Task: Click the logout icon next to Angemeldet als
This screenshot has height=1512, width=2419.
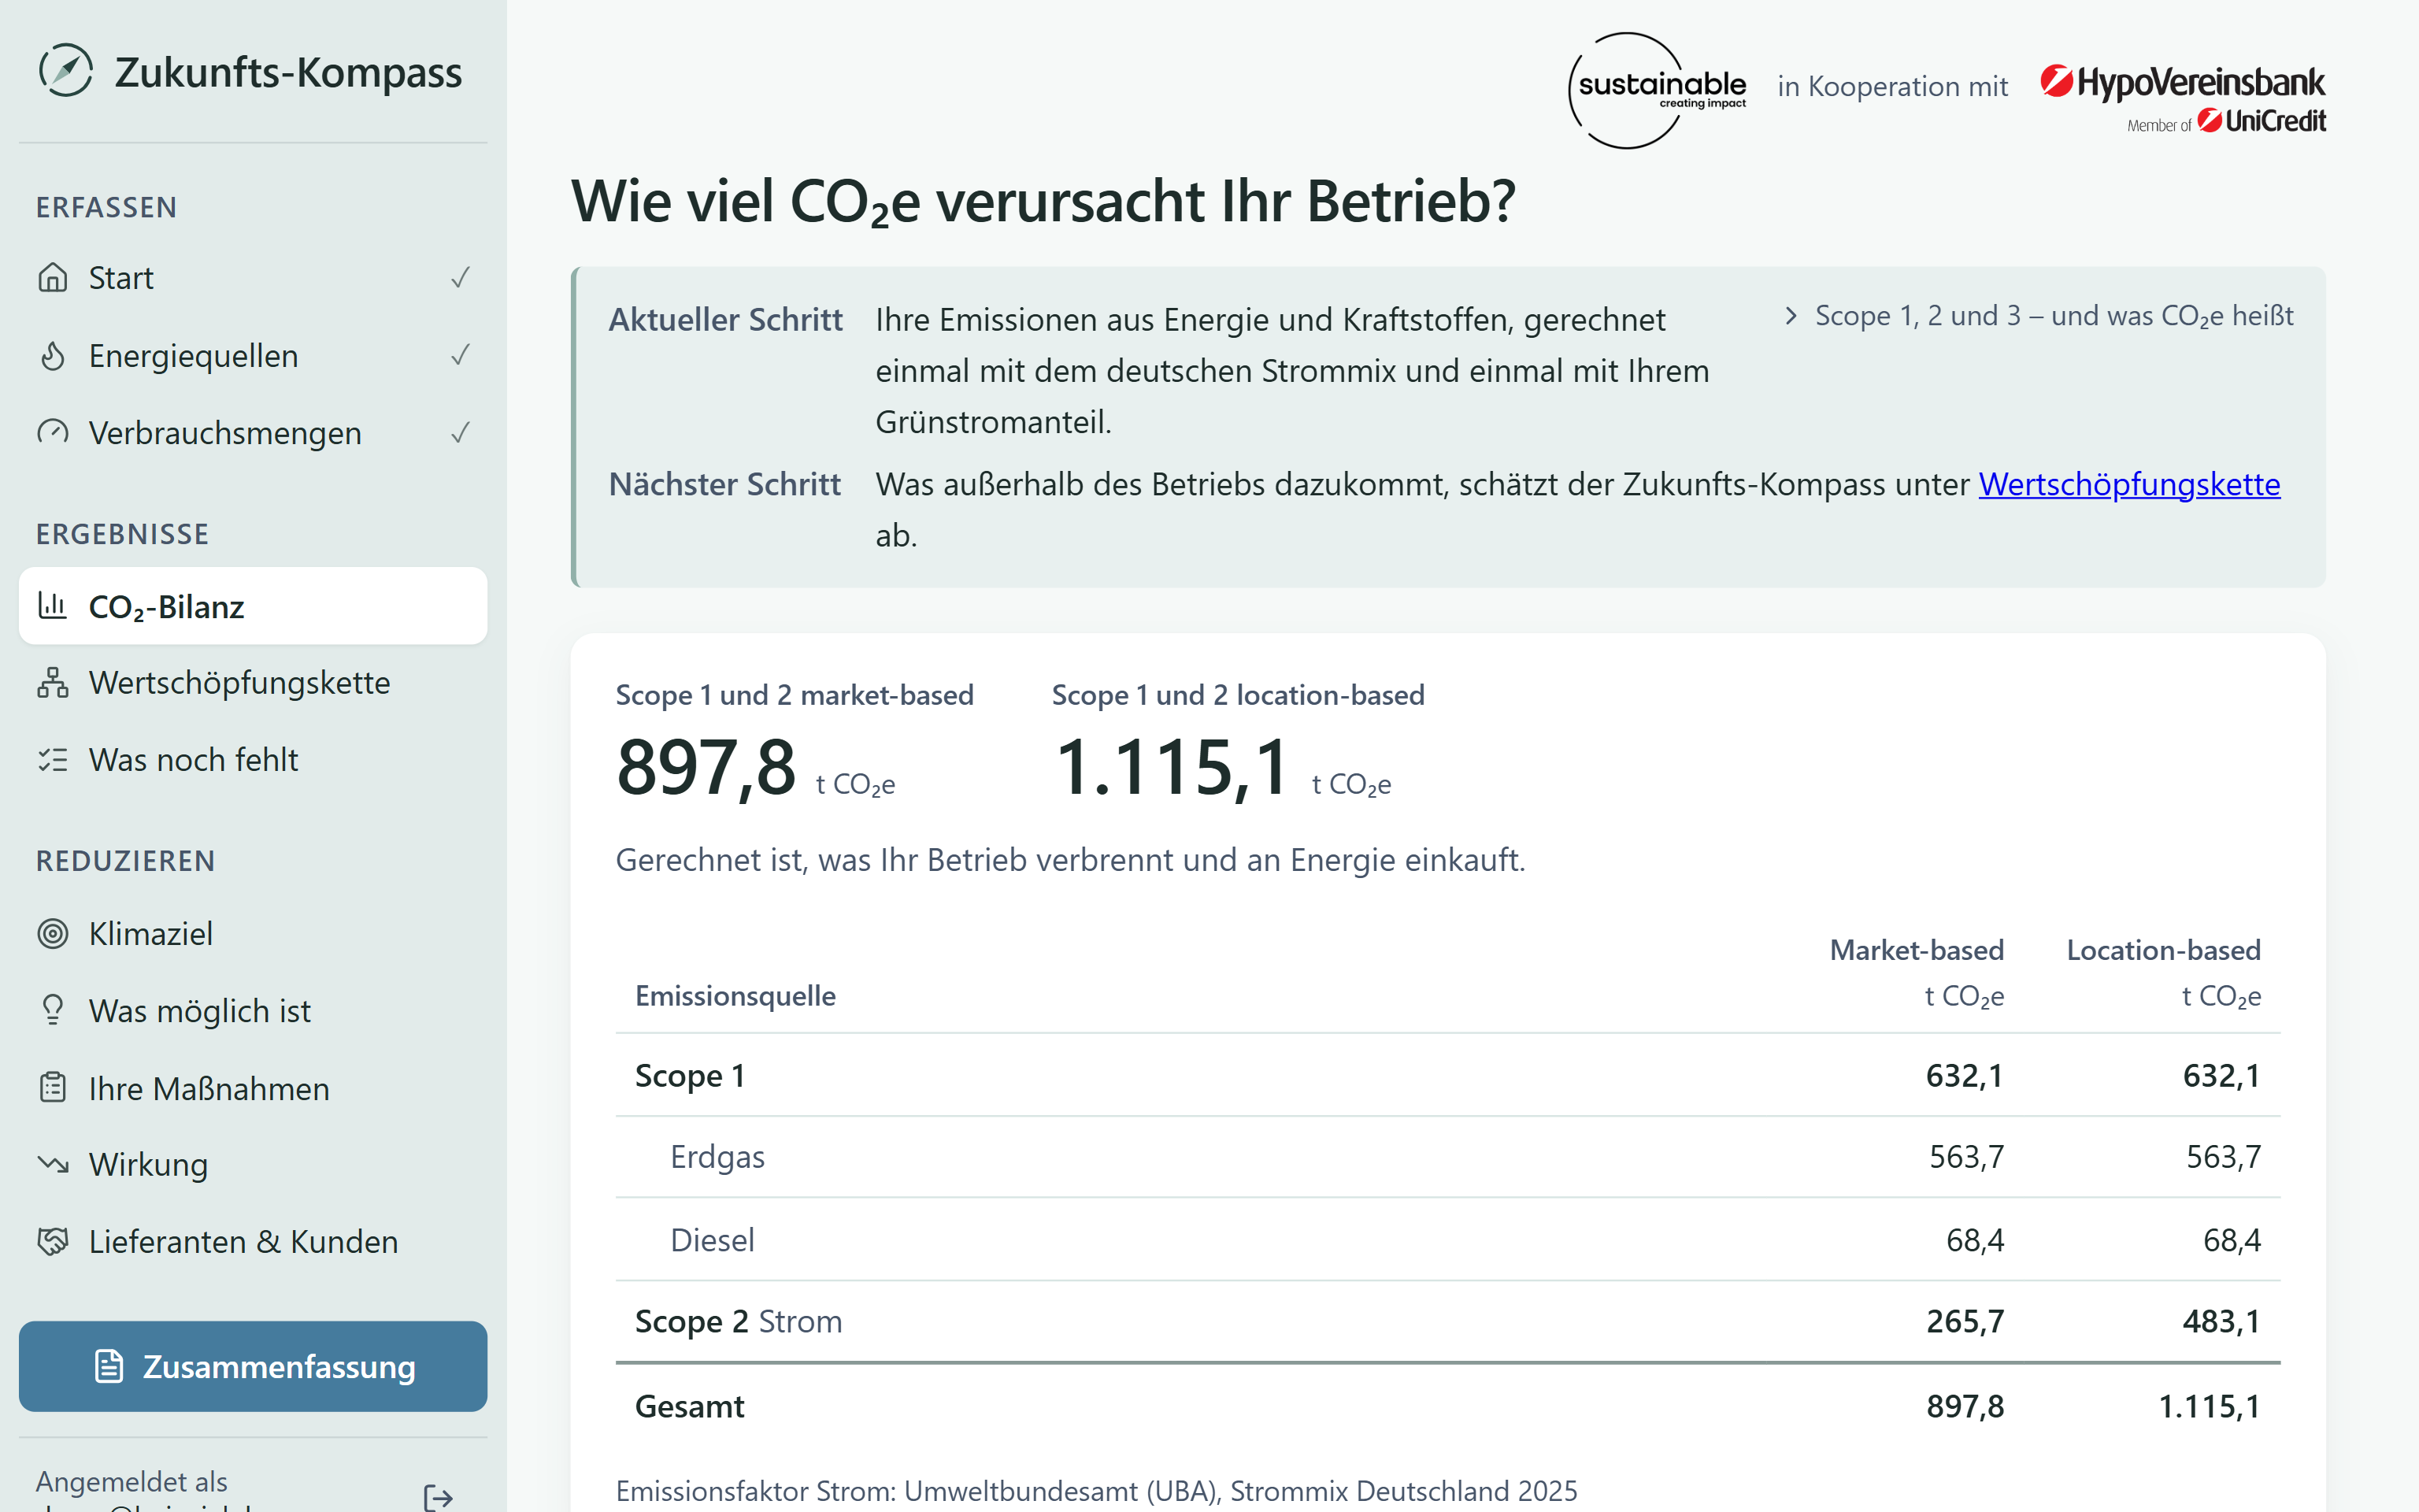Action: (x=438, y=1496)
